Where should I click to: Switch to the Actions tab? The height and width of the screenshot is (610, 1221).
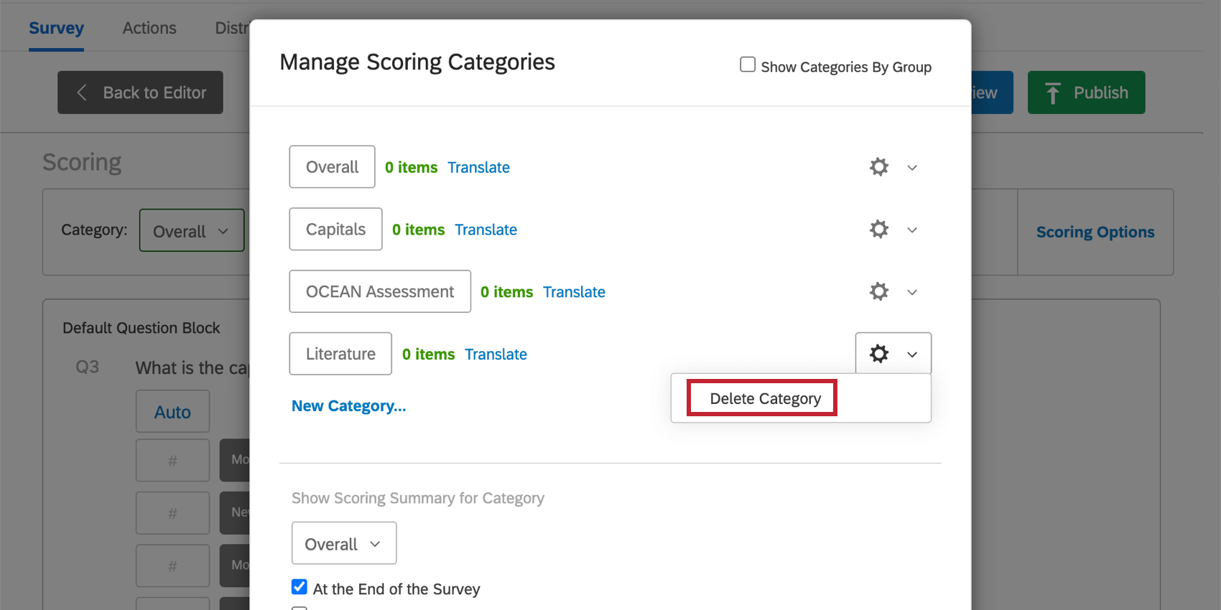pos(149,28)
